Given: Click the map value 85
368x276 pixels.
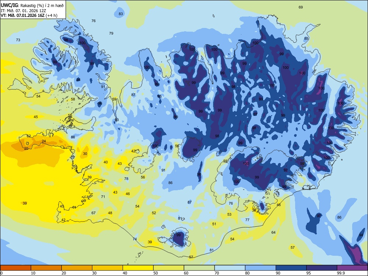Looking at the screenshot, I should (306, 39).
